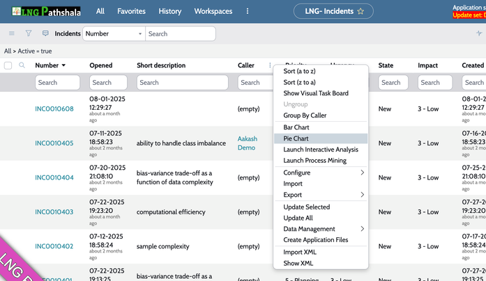Viewport: 486px width, 281px height.
Task: Open incident INC0010404
Action: click(x=54, y=177)
